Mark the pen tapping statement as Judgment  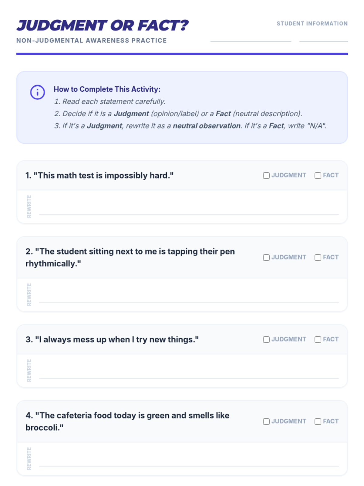pos(266,258)
